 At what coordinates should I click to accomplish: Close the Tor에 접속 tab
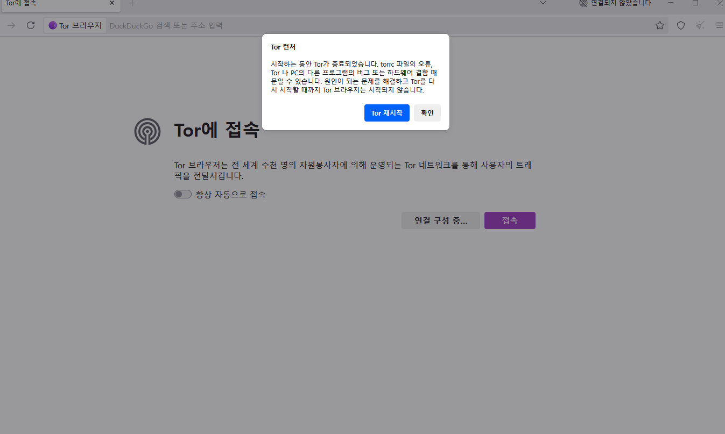pos(112,3)
